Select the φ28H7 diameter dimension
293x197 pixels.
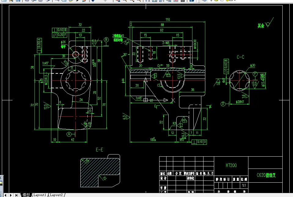(x=240, y=102)
